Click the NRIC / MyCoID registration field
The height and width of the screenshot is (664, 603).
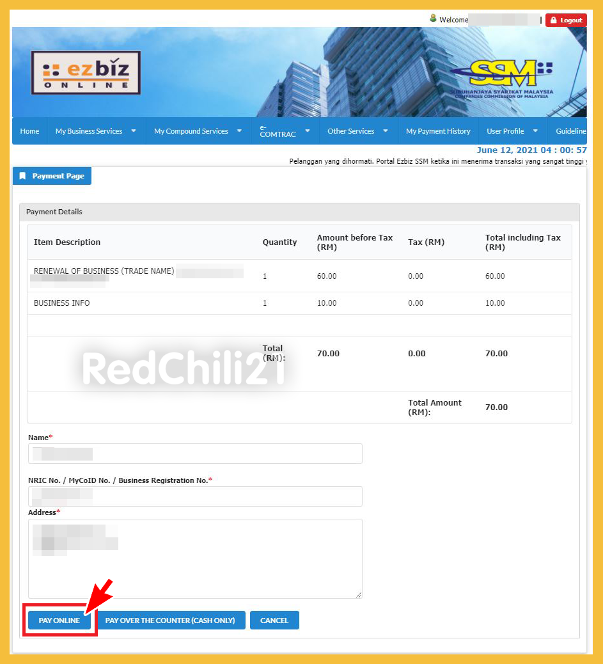pyautogui.click(x=195, y=496)
